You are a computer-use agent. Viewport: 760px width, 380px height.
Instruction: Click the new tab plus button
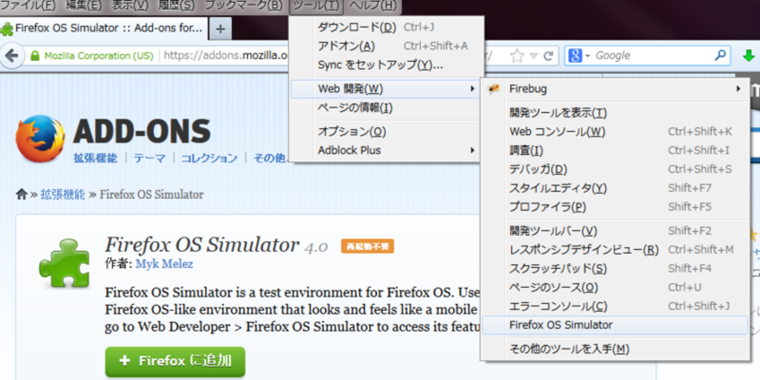[x=220, y=29]
